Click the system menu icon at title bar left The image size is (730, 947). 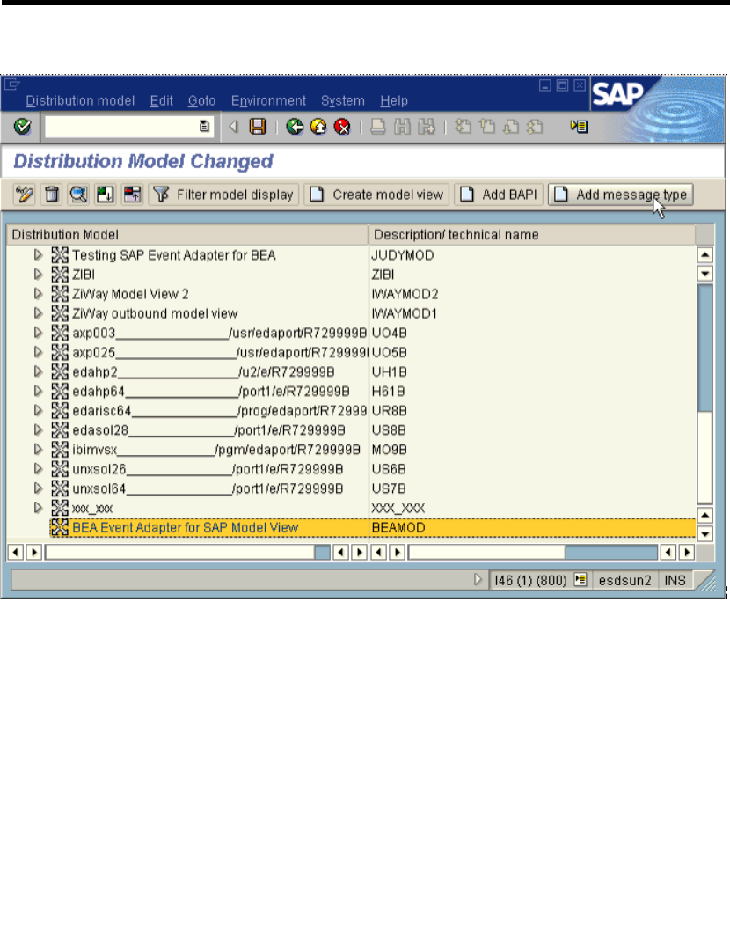click(x=12, y=84)
